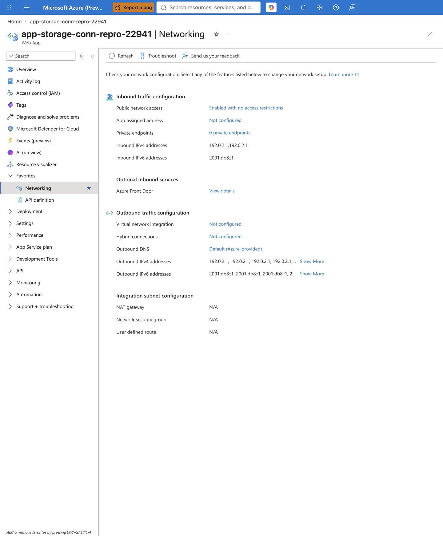Pin page with the favorite star near title

point(217,34)
